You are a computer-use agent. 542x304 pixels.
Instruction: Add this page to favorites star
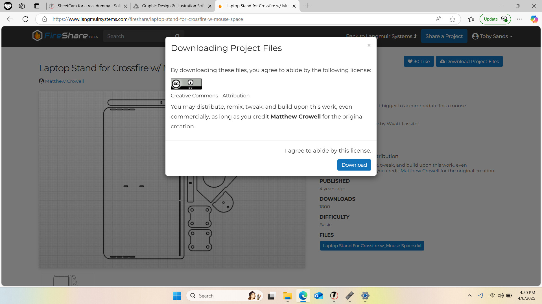pyautogui.click(x=453, y=19)
